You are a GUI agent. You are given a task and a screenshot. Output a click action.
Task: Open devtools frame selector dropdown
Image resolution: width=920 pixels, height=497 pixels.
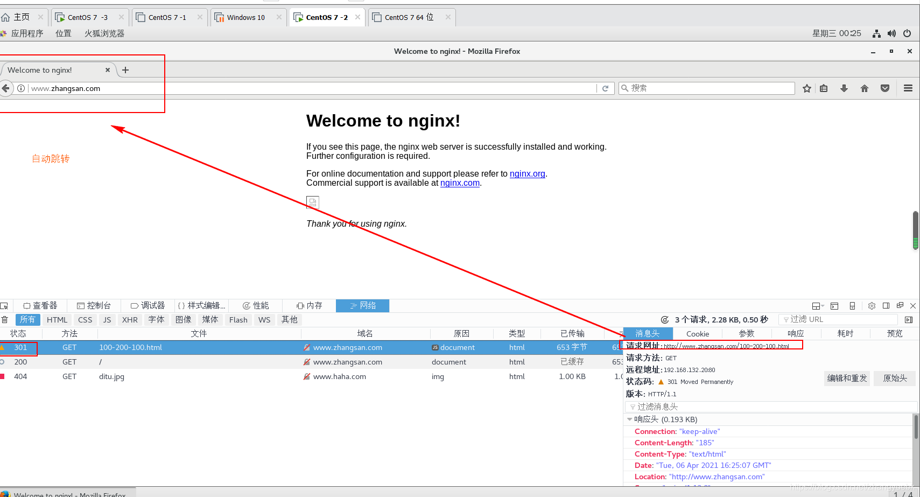point(818,306)
